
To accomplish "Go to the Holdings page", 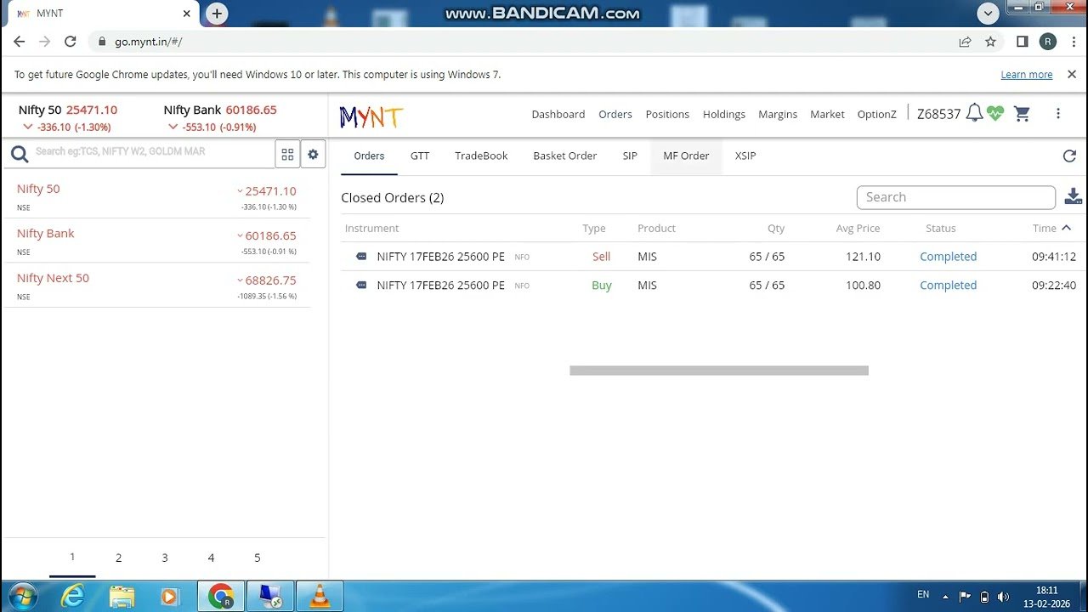I will pyautogui.click(x=723, y=114).
